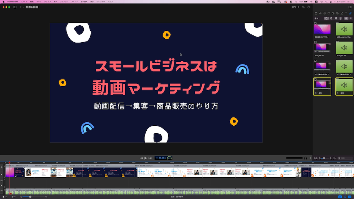354x199 pixels.
Task: Toggle the left sidebar panel icon
Action: (15, 7)
